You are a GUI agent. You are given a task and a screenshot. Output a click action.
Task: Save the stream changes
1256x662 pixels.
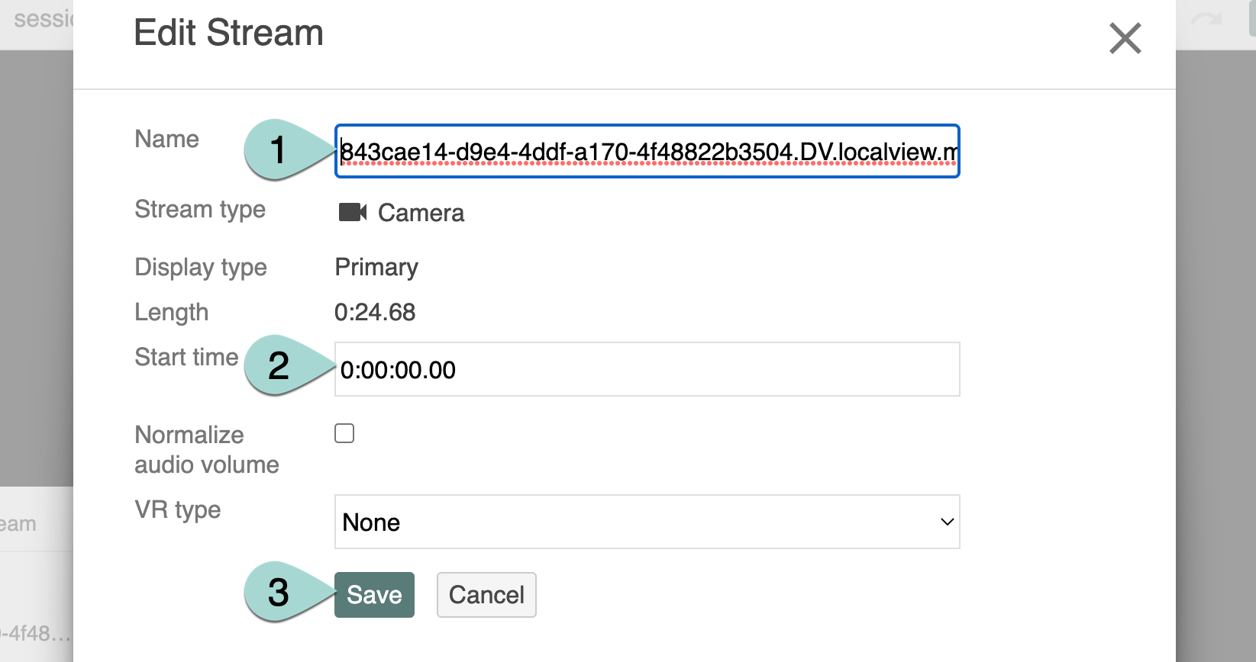tap(374, 595)
